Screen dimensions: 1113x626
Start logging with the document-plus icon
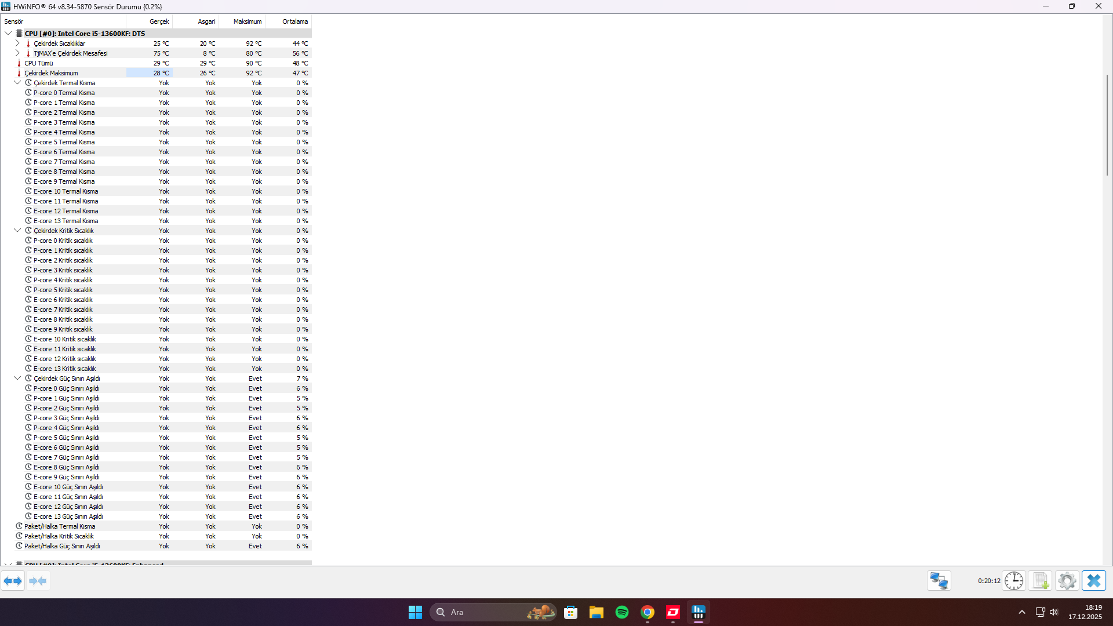click(x=1041, y=581)
